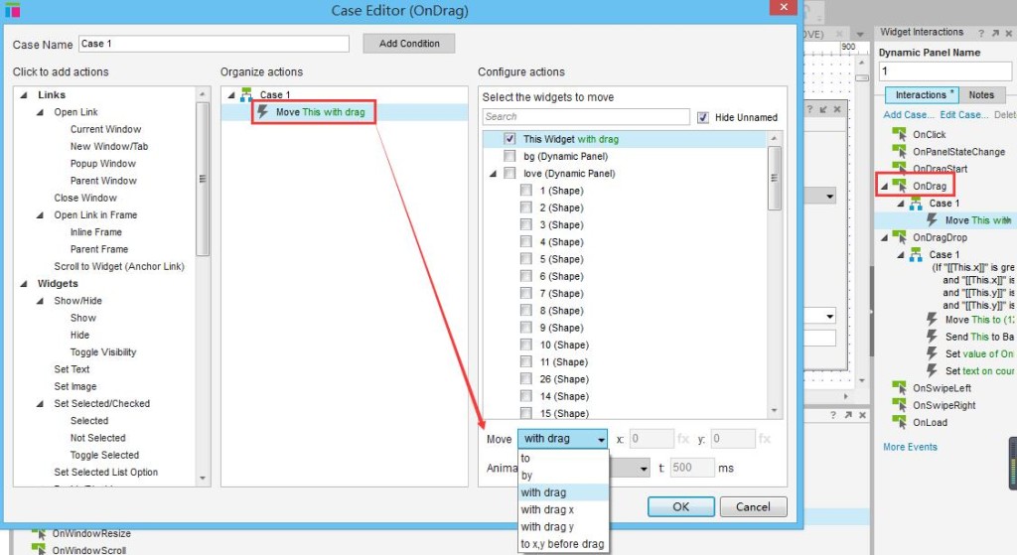1017x555 pixels.
Task: Switch to the Interactions tab
Action: (x=923, y=94)
